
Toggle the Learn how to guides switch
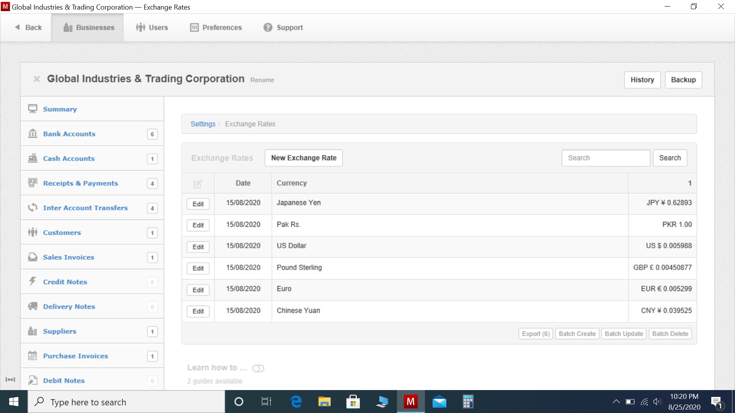click(258, 368)
